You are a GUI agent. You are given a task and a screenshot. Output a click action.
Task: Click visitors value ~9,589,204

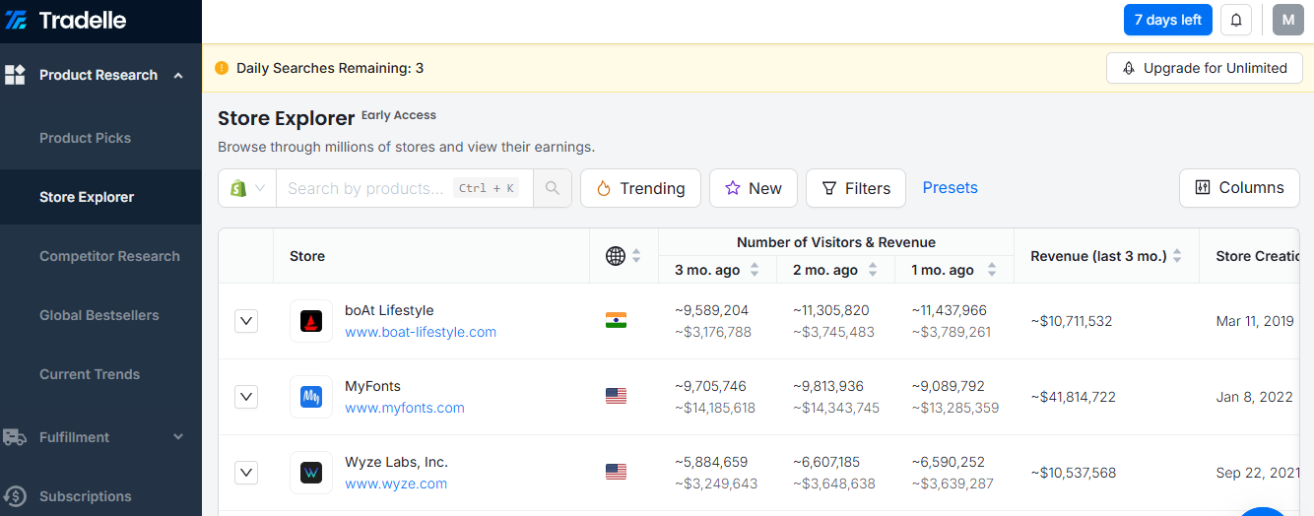(711, 310)
